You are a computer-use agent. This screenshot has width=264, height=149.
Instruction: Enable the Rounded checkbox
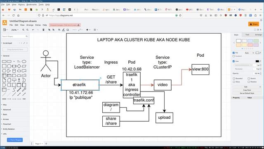(234, 78)
